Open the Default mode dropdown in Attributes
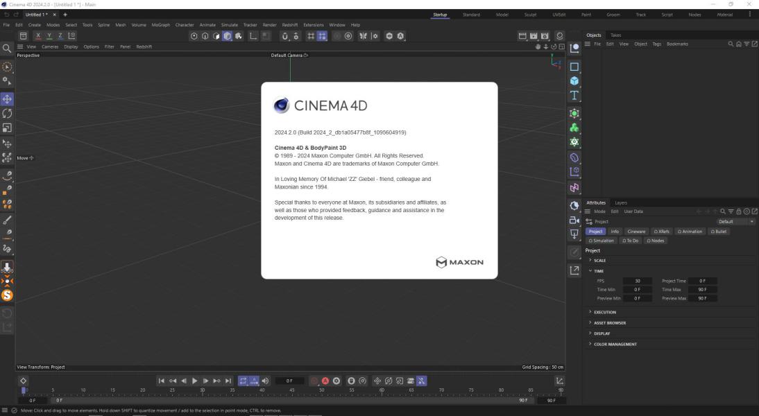759x416 pixels. pos(735,222)
